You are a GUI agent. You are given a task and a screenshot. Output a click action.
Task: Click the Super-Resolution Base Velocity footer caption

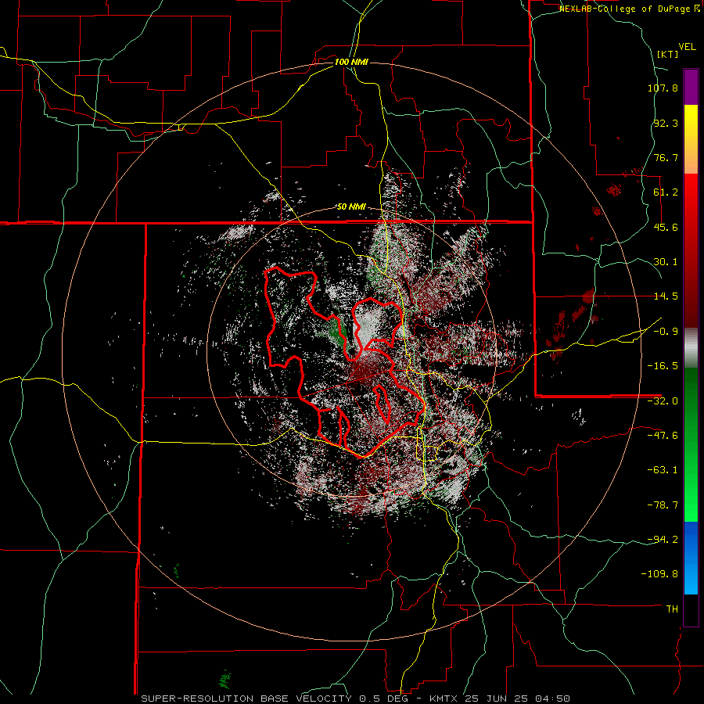356,699
